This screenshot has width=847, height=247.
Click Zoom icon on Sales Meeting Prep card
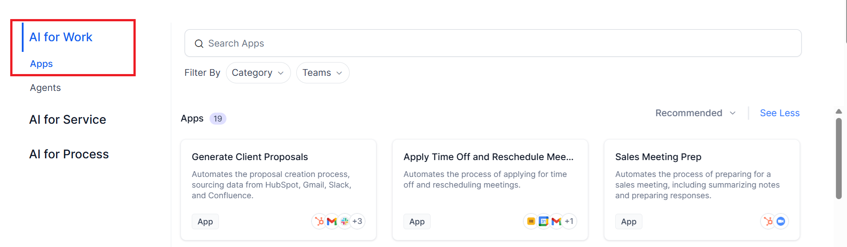[x=781, y=221]
